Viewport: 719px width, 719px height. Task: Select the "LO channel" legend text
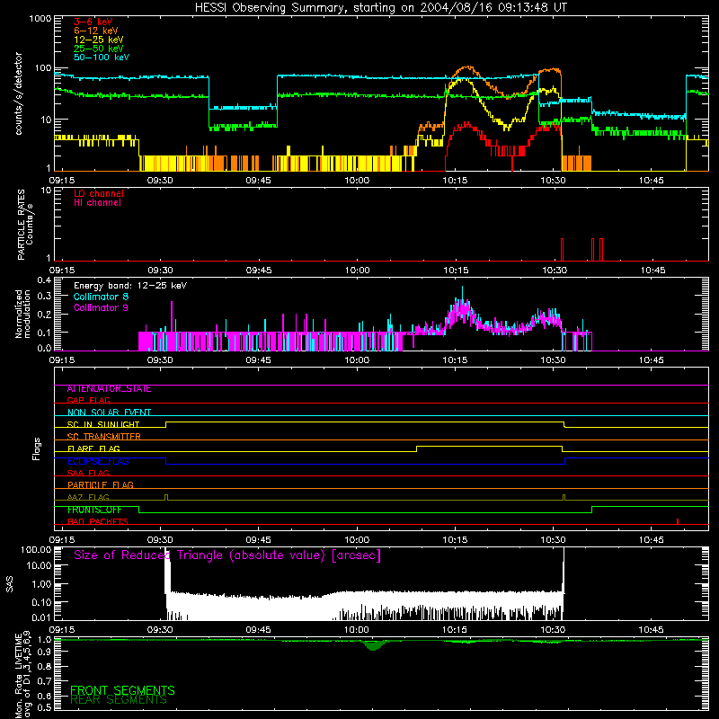coord(99,193)
